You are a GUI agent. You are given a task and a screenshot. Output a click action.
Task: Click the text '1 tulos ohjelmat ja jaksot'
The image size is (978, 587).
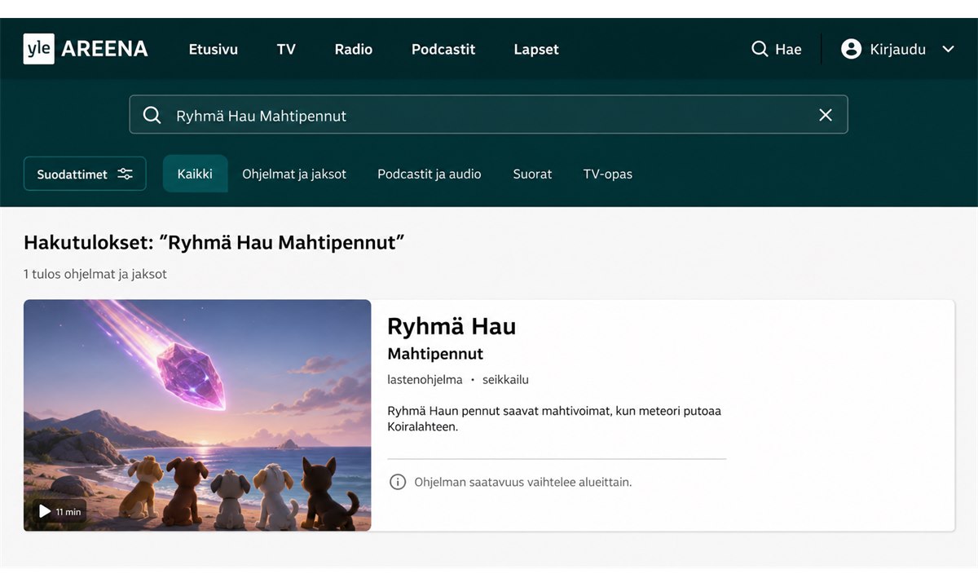tap(95, 274)
